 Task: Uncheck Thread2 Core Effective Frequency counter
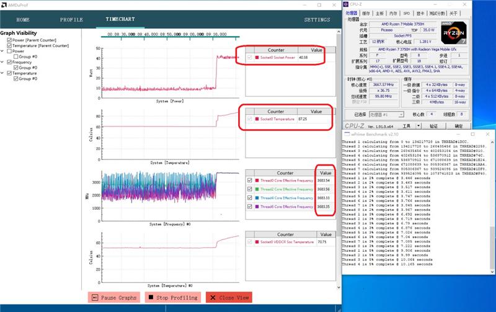tap(250, 189)
